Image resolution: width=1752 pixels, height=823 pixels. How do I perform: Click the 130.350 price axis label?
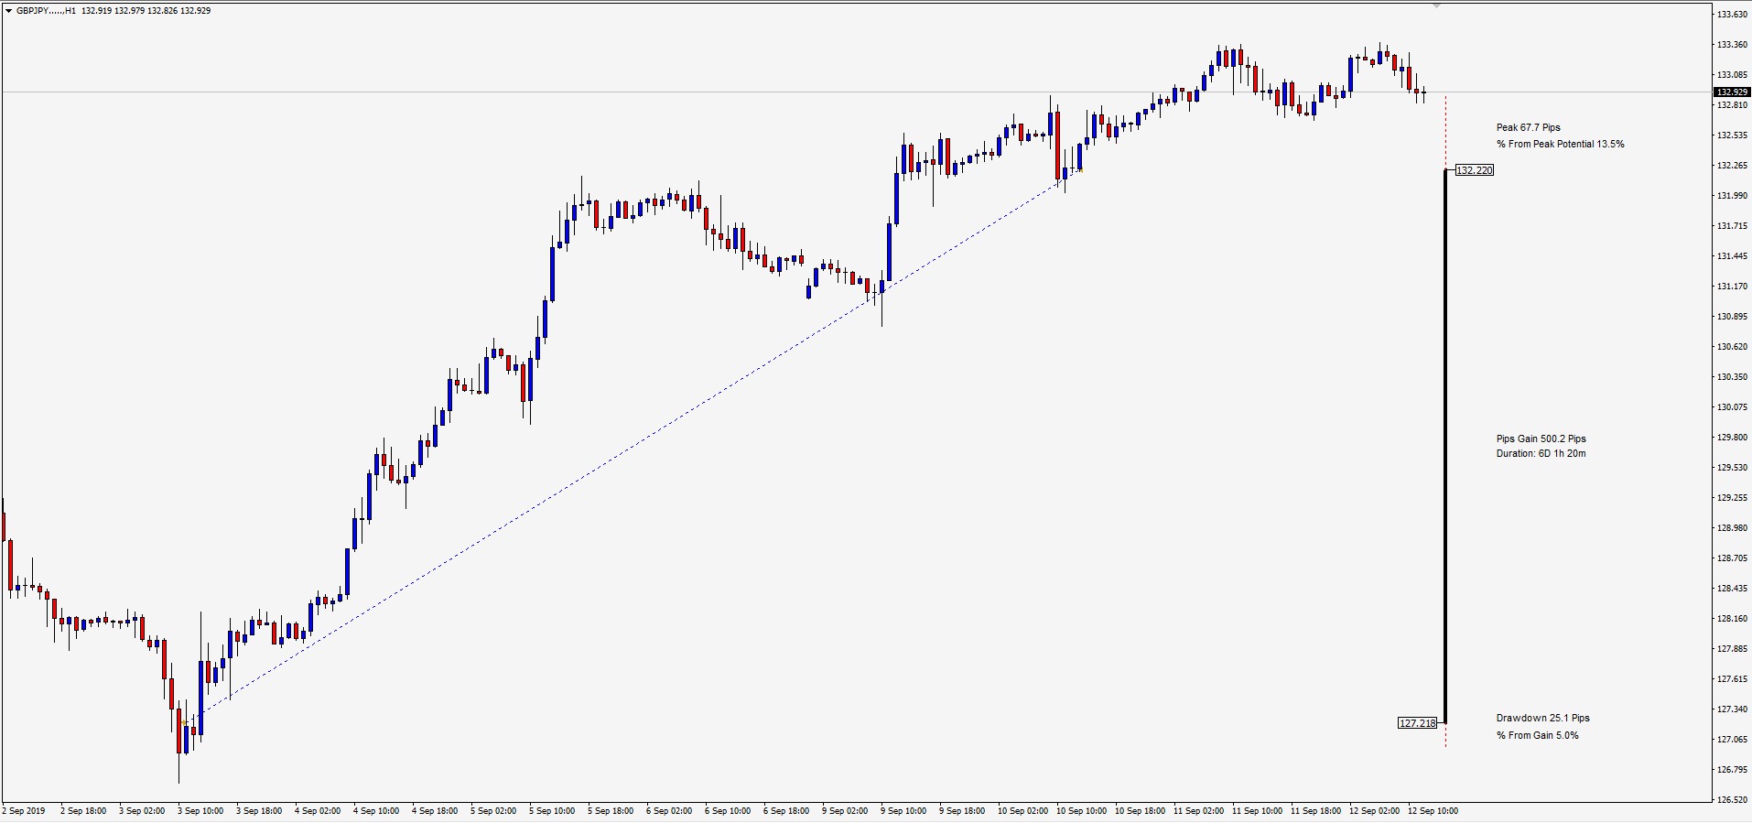[x=1733, y=377]
